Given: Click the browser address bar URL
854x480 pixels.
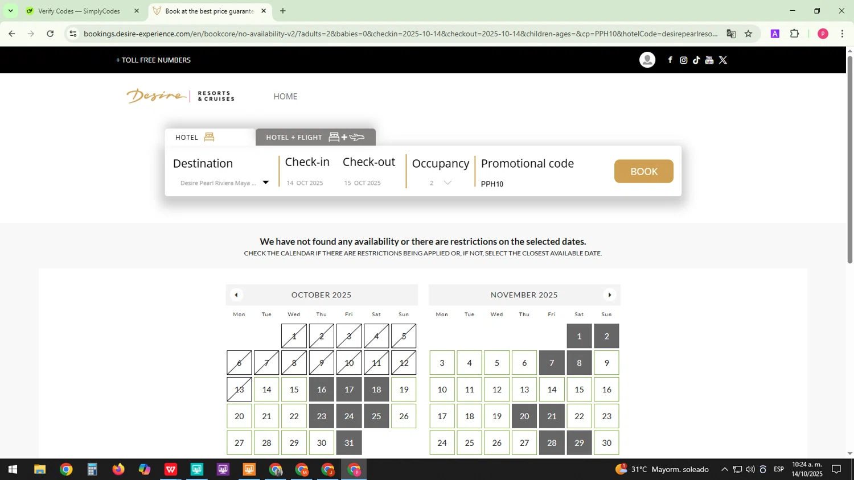Looking at the screenshot, I should (x=400, y=34).
